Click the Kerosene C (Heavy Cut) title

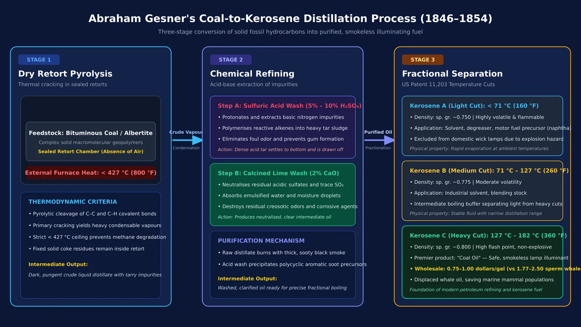488,235
